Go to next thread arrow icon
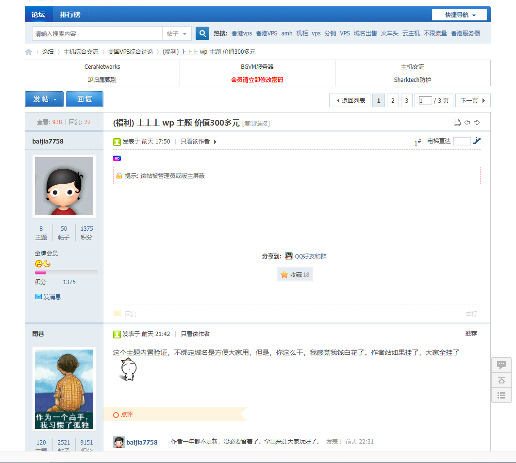 tap(477, 123)
